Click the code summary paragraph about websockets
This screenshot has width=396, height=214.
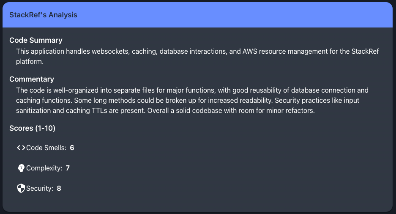(197, 56)
